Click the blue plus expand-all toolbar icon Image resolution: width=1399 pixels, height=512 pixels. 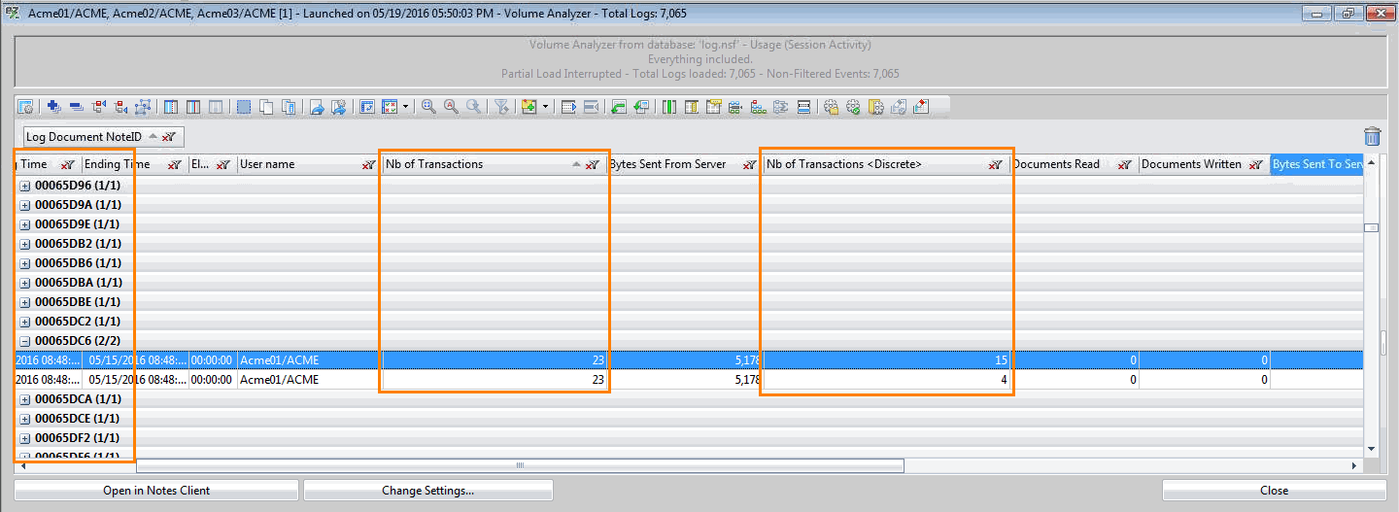pos(53,107)
